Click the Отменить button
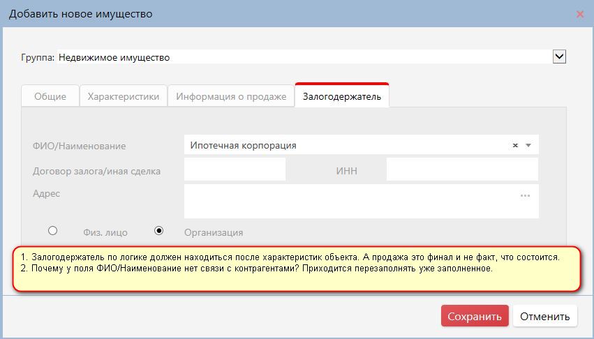The width and height of the screenshot is (594, 339). click(x=545, y=316)
